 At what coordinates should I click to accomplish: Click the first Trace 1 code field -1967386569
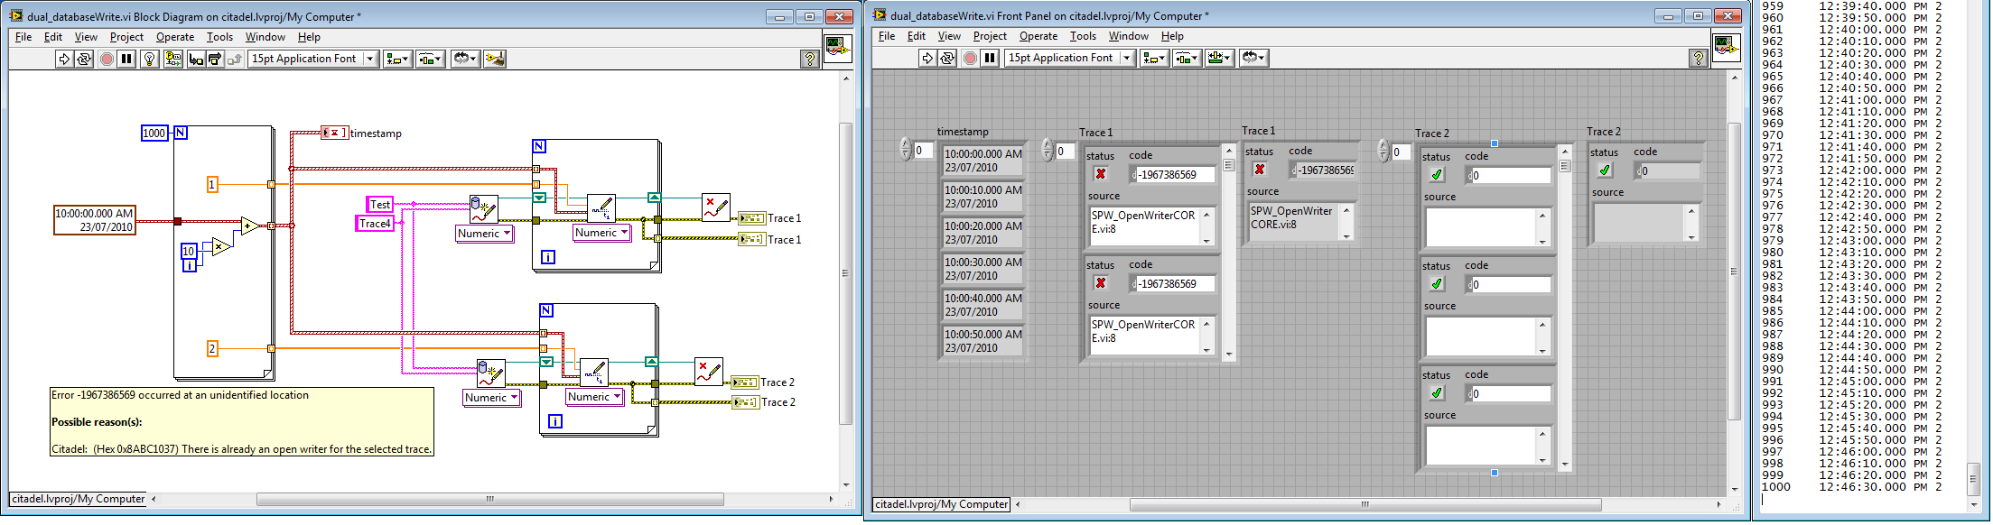[1173, 175]
